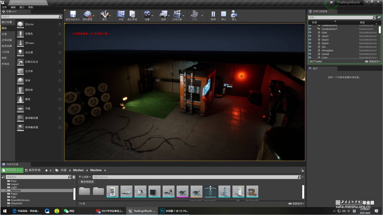This screenshot has width=383, height=215.
Task: Toggle visibility of chair2 actor
Action: [310, 36]
